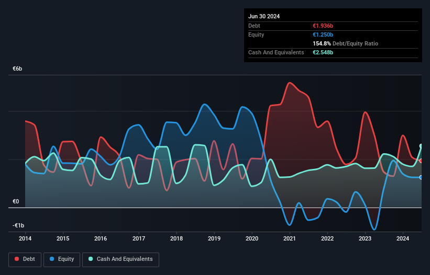430x275 pixels.
Task: Click the Equity row label in tooltip
Action: pyautogui.click(x=256, y=35)
